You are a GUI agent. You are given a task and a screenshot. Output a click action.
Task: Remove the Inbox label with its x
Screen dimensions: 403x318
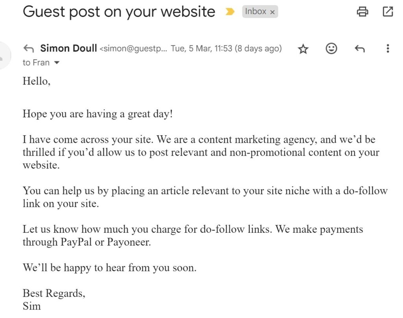(x=272, y=12)
